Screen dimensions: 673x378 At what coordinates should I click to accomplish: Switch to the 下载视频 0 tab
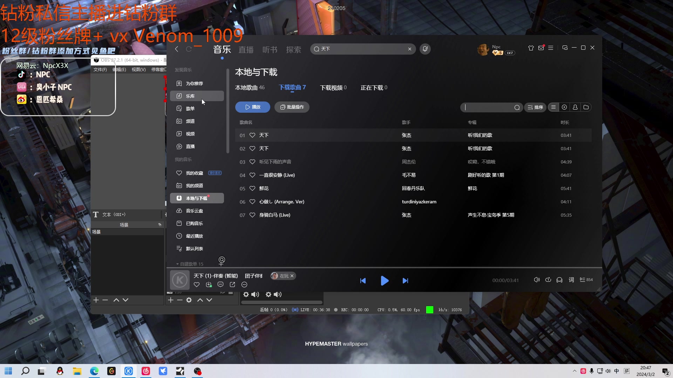(333, 87)
